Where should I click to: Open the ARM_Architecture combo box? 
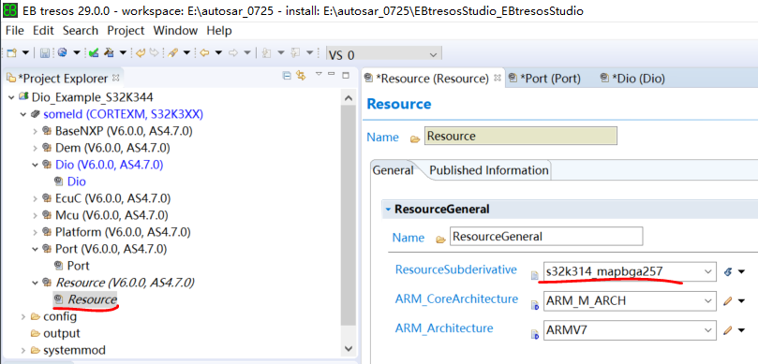630,330
